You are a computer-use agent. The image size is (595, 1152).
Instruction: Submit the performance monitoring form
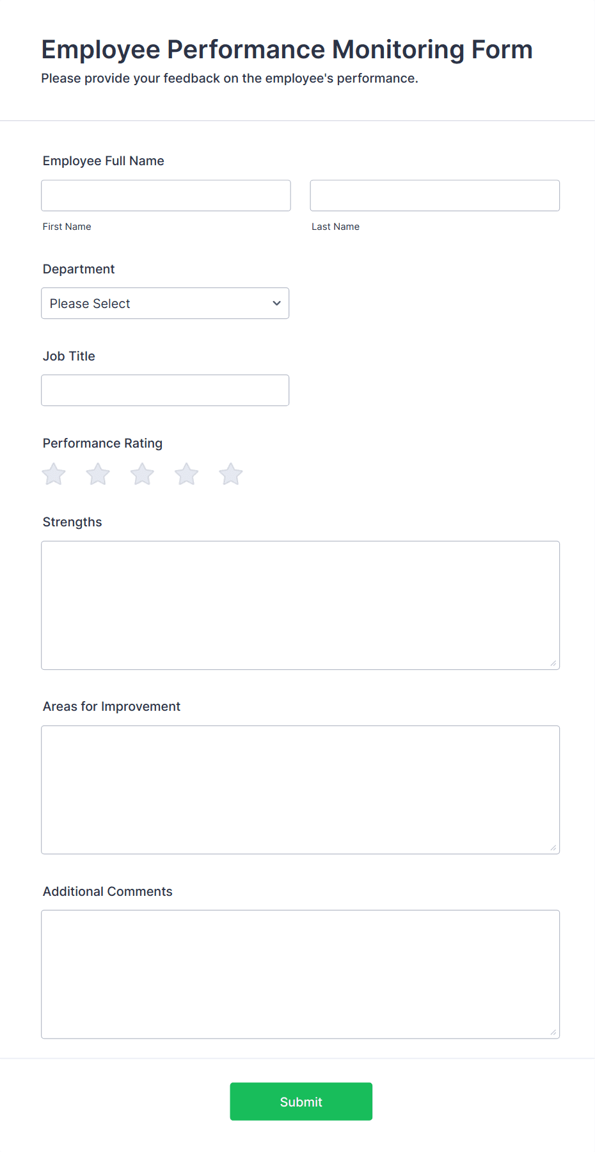[301, 1101]
